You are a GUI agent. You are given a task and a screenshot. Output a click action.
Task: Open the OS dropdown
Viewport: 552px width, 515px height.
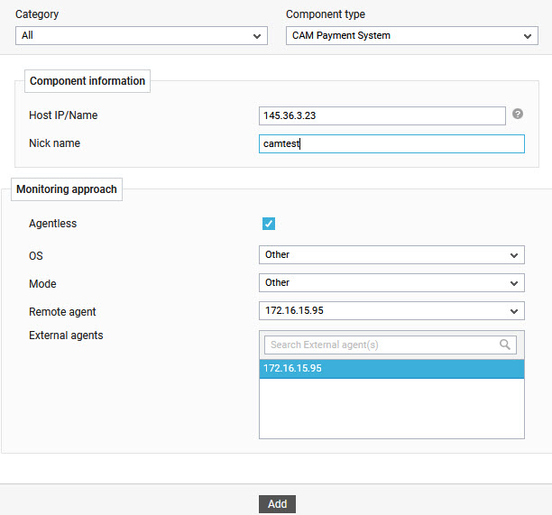coord(391,255)
